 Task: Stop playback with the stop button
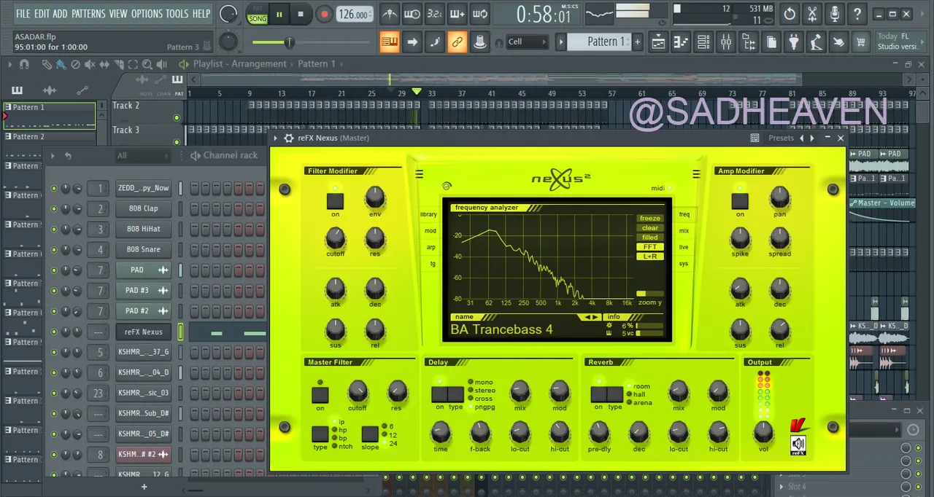(x=301, y=13)
